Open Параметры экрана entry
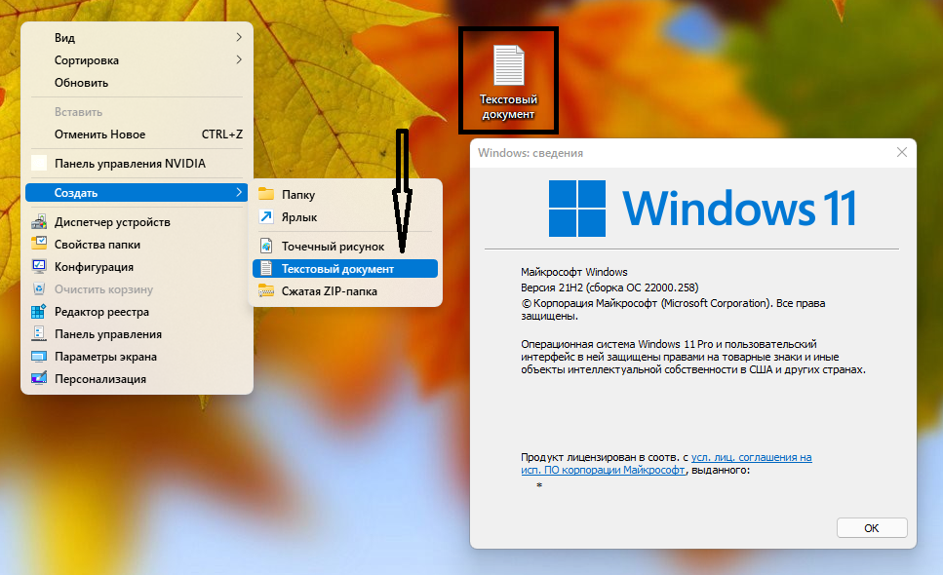The image size is (943, 575). (x=138, y=357)
